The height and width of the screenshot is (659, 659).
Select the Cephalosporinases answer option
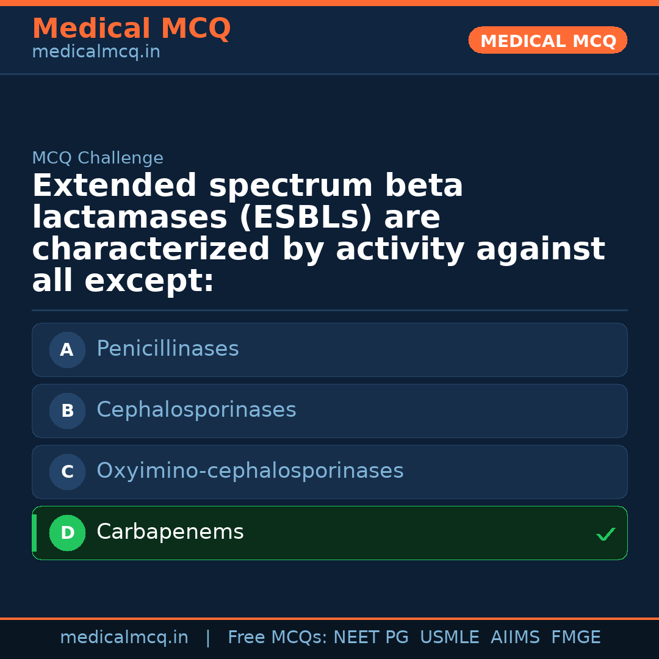[329, 411]
